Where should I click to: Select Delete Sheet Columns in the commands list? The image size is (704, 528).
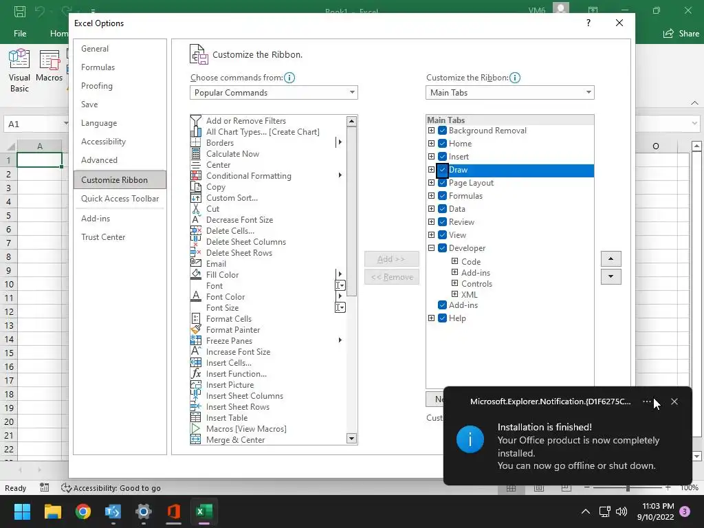click(268, 241)
